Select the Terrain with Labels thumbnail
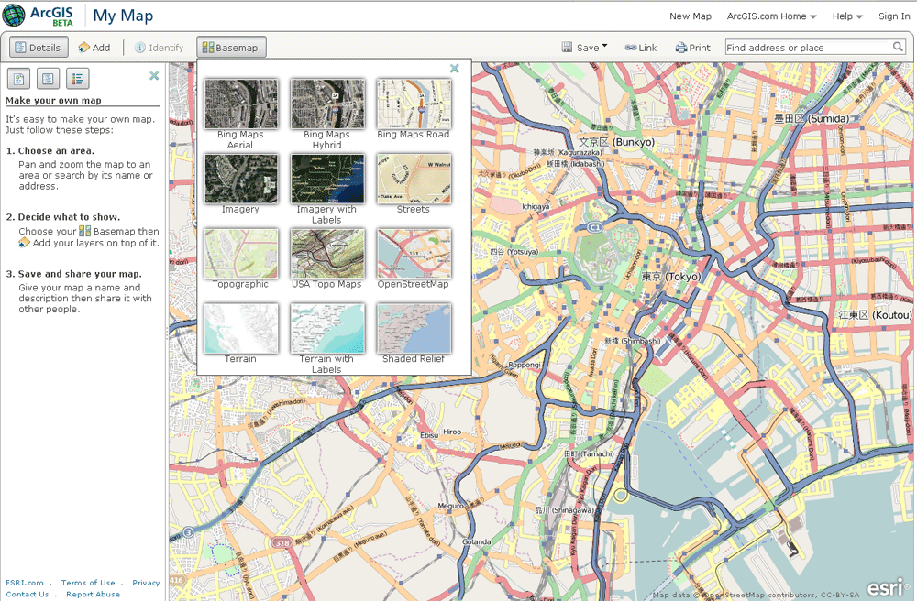The width and height of the screenshot is (917, 601). 327,328
